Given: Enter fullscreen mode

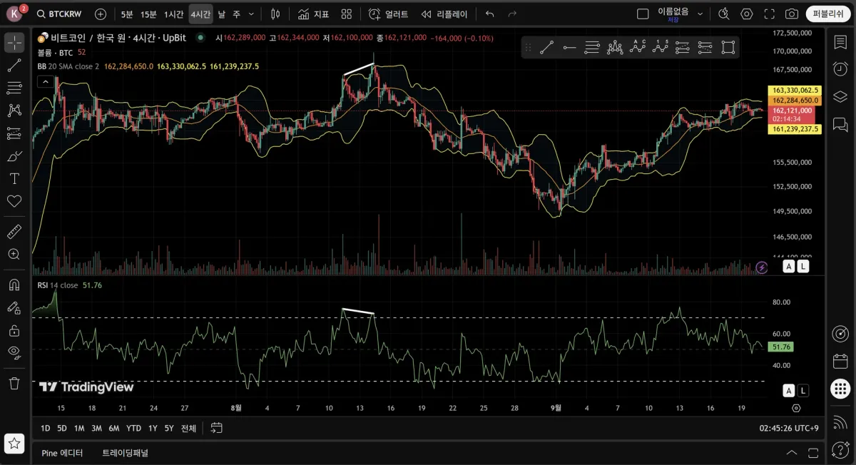Looking at the screenshot, I should (x=769, y=14).
